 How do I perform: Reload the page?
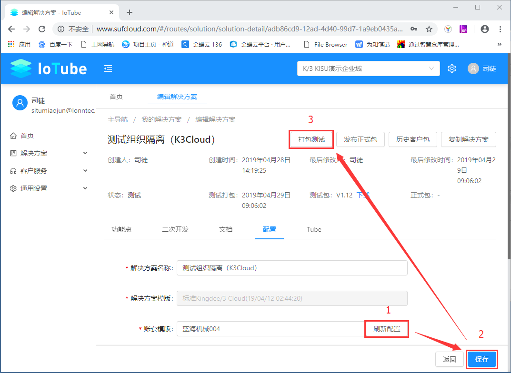pyautogui.click(x=42, y=29)
